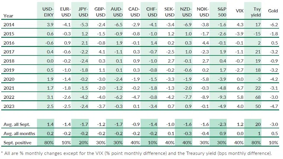Select the Year column header
This screenshot has height=159, width=283.
coord(8,16)
